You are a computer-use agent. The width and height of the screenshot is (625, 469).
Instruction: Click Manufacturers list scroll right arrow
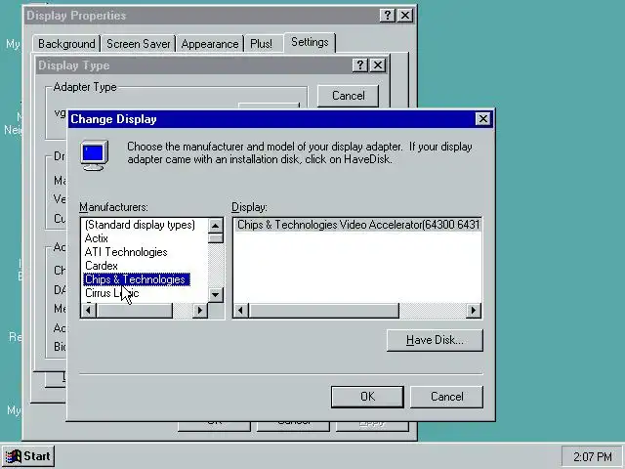click(x=200, y=310)
